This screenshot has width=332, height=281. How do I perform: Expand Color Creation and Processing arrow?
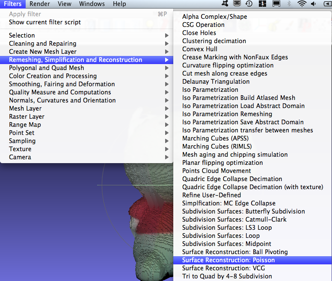[x=167, y=76]
